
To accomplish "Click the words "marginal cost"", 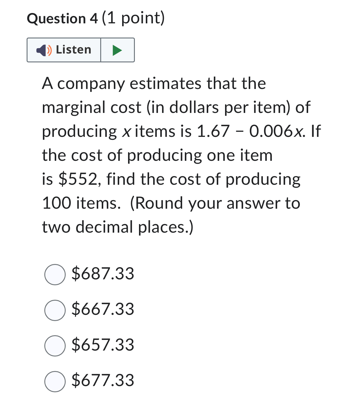I will (91, 107).
